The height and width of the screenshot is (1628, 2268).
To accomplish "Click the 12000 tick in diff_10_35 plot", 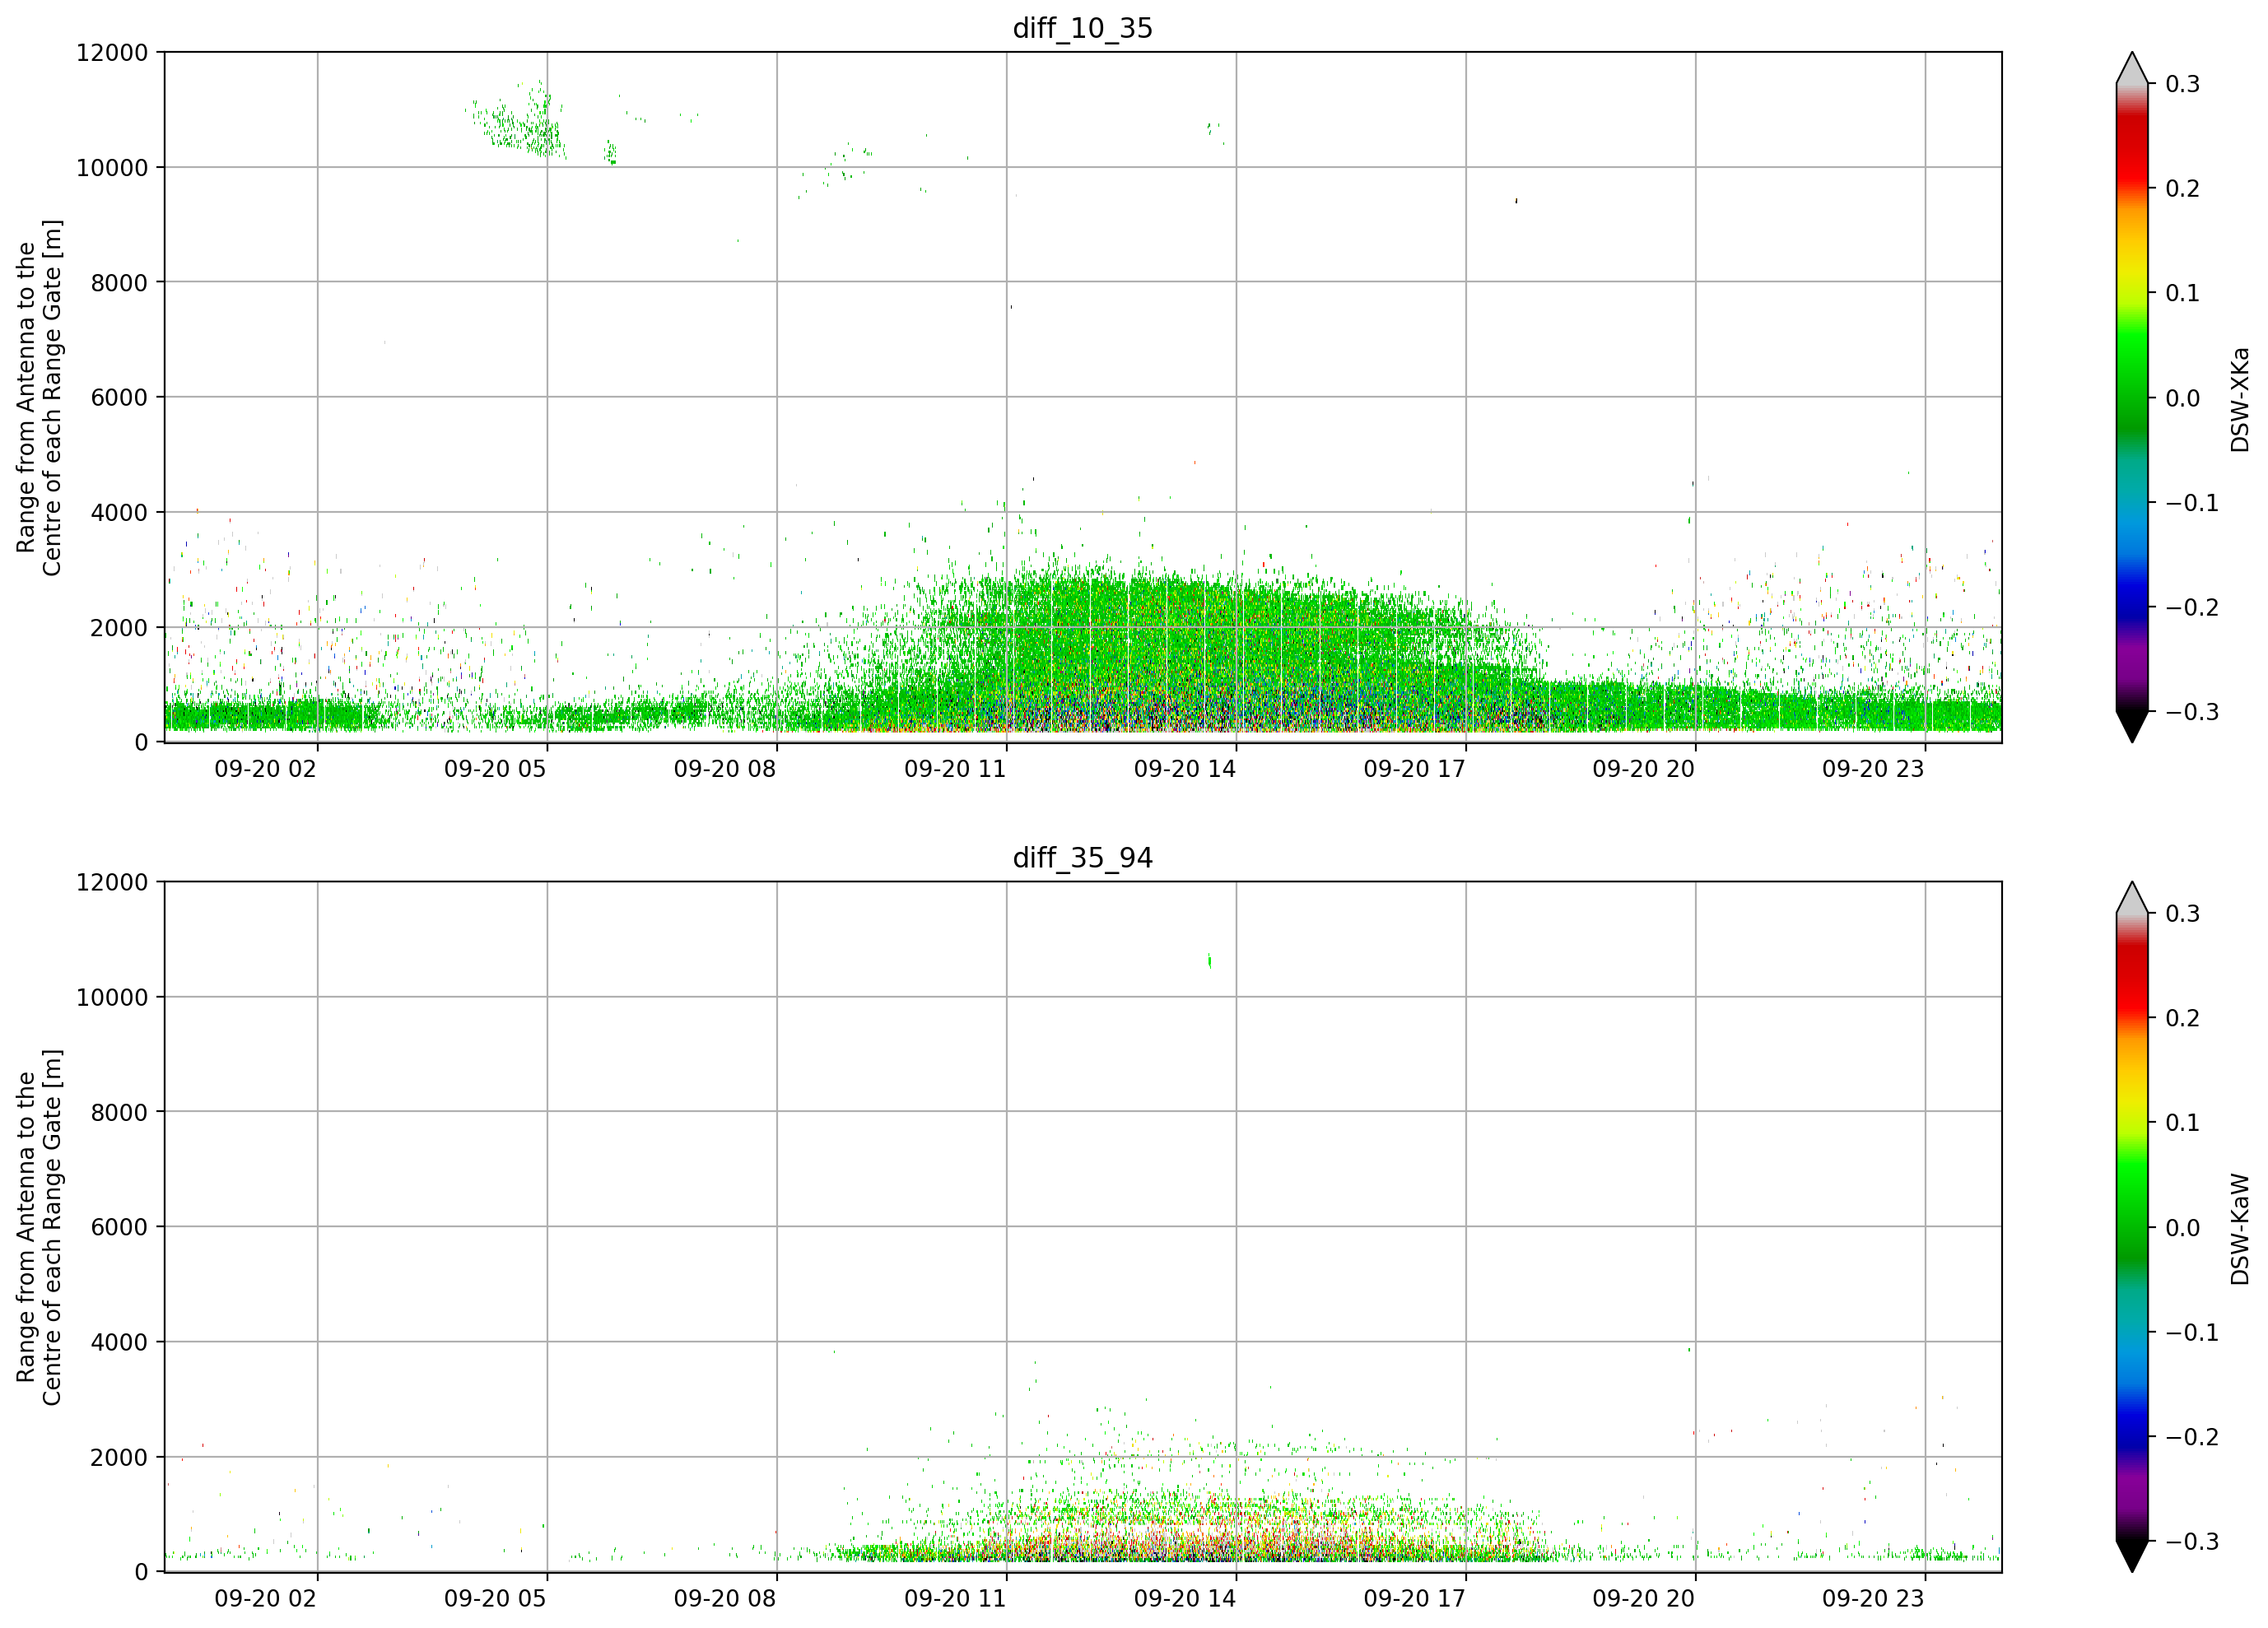I will (x=112, y=52).
